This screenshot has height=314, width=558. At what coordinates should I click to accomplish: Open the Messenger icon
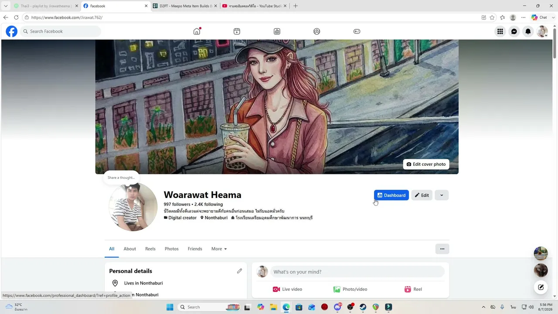pyautogui.click(x=514, y=31)
